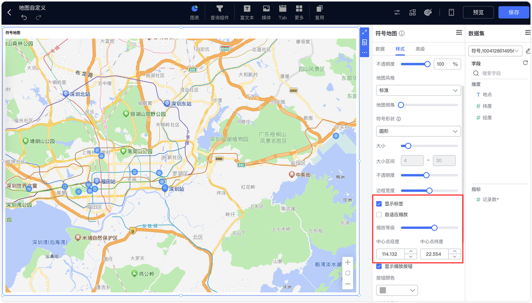Open the 更多 components menu
Image resolution: width=532 pixels, height=303 pixels.
pyautogui.click(x=299, y=12)
